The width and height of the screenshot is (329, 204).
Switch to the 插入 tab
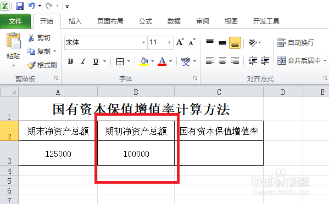tap(75, 21)
